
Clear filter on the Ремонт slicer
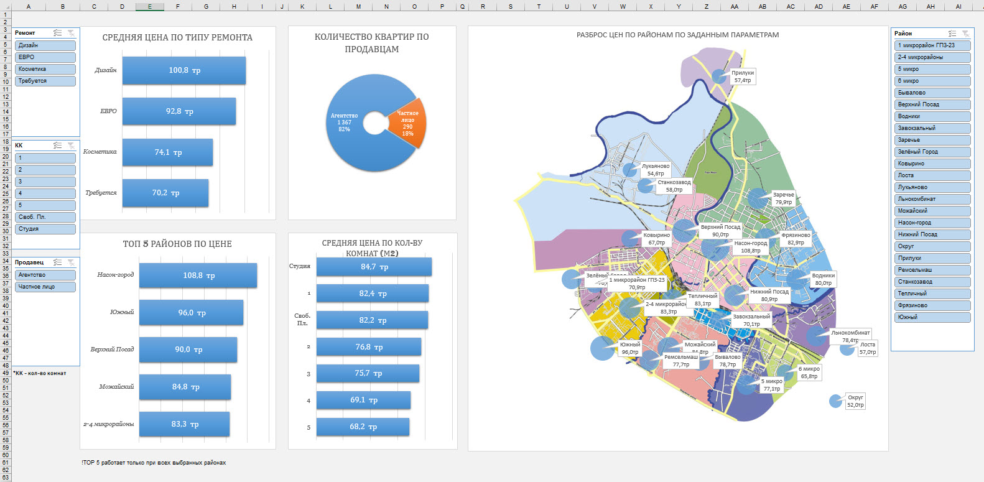click(72, 33)
